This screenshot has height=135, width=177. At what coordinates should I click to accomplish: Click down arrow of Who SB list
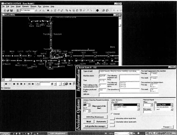pos(138,109)
